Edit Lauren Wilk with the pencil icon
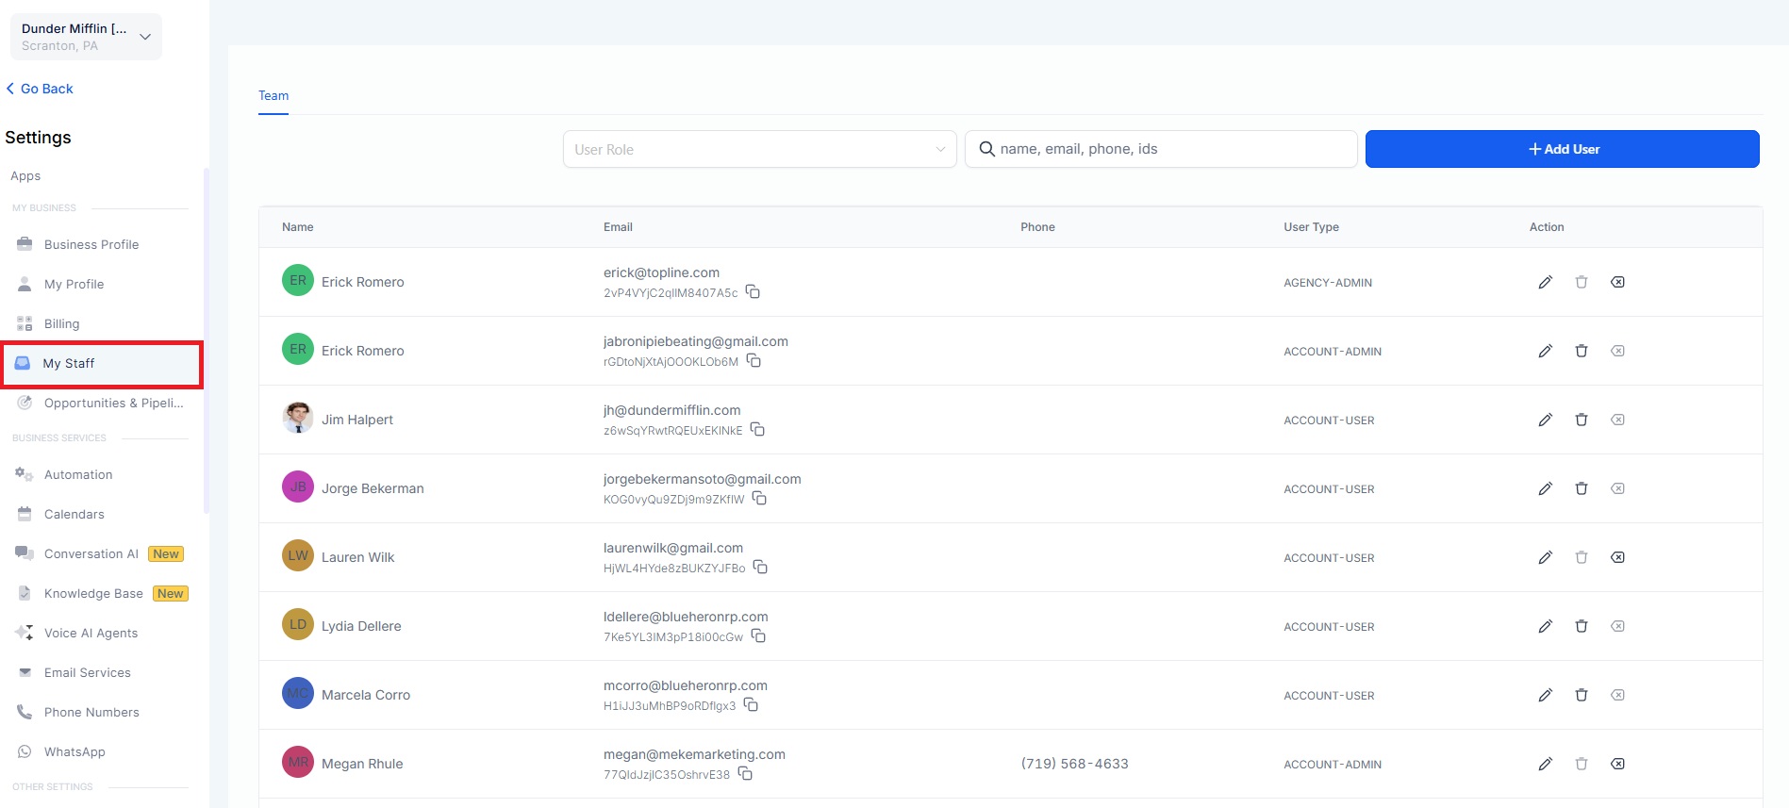 [x=1545, y=557]
